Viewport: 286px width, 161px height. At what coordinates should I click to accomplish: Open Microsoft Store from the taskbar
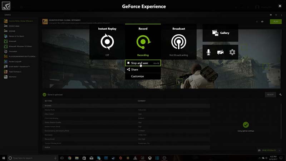point(84,158)
